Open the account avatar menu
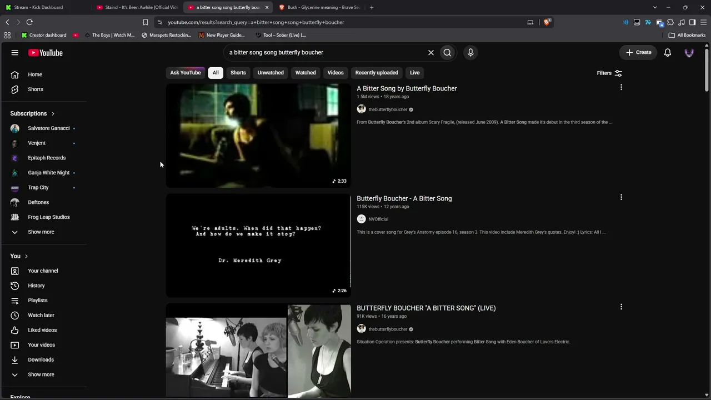 (x=689, y=52)
